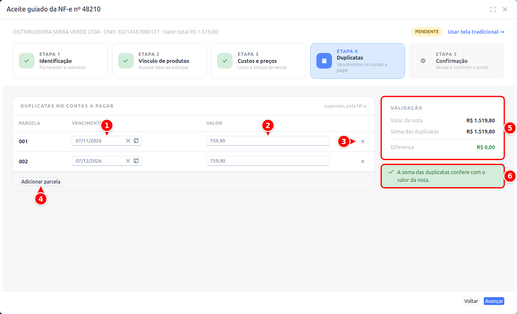Viewport: 517px width, 314px height.
Task: Close the Aceite guiado dialog
Action: coord(505,9)
